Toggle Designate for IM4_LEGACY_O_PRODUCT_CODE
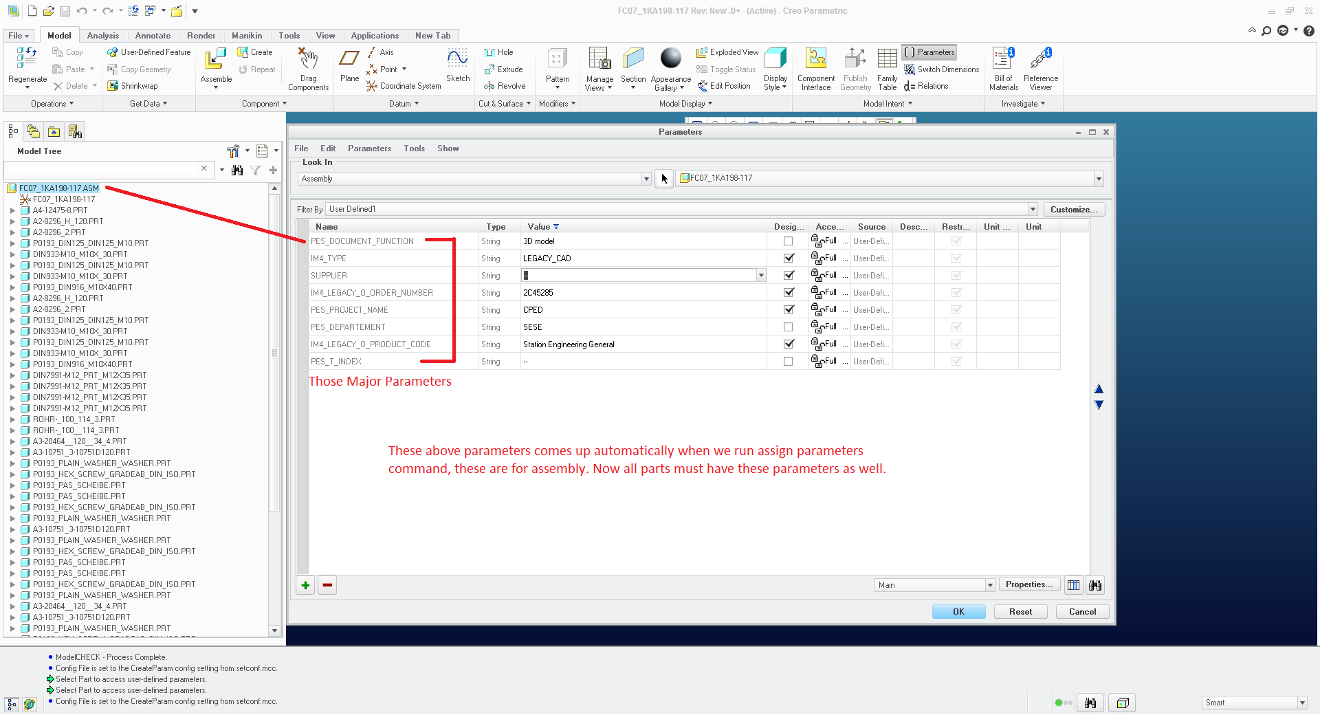 [x=788, y=344]
